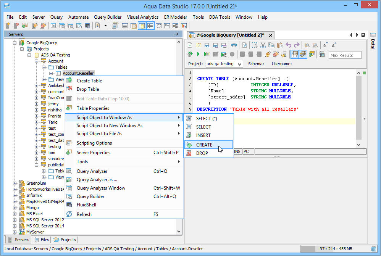Open the Query Builder menu
381x256 pixels.
[108, 17]
